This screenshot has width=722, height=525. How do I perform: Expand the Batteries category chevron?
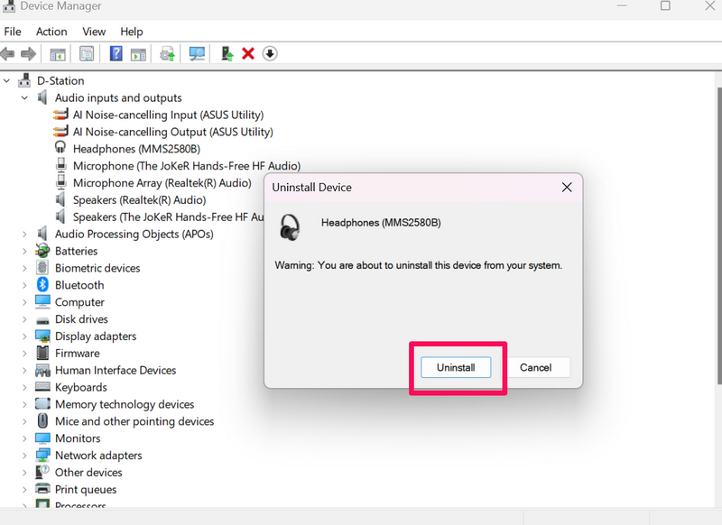tap(25, 252)
